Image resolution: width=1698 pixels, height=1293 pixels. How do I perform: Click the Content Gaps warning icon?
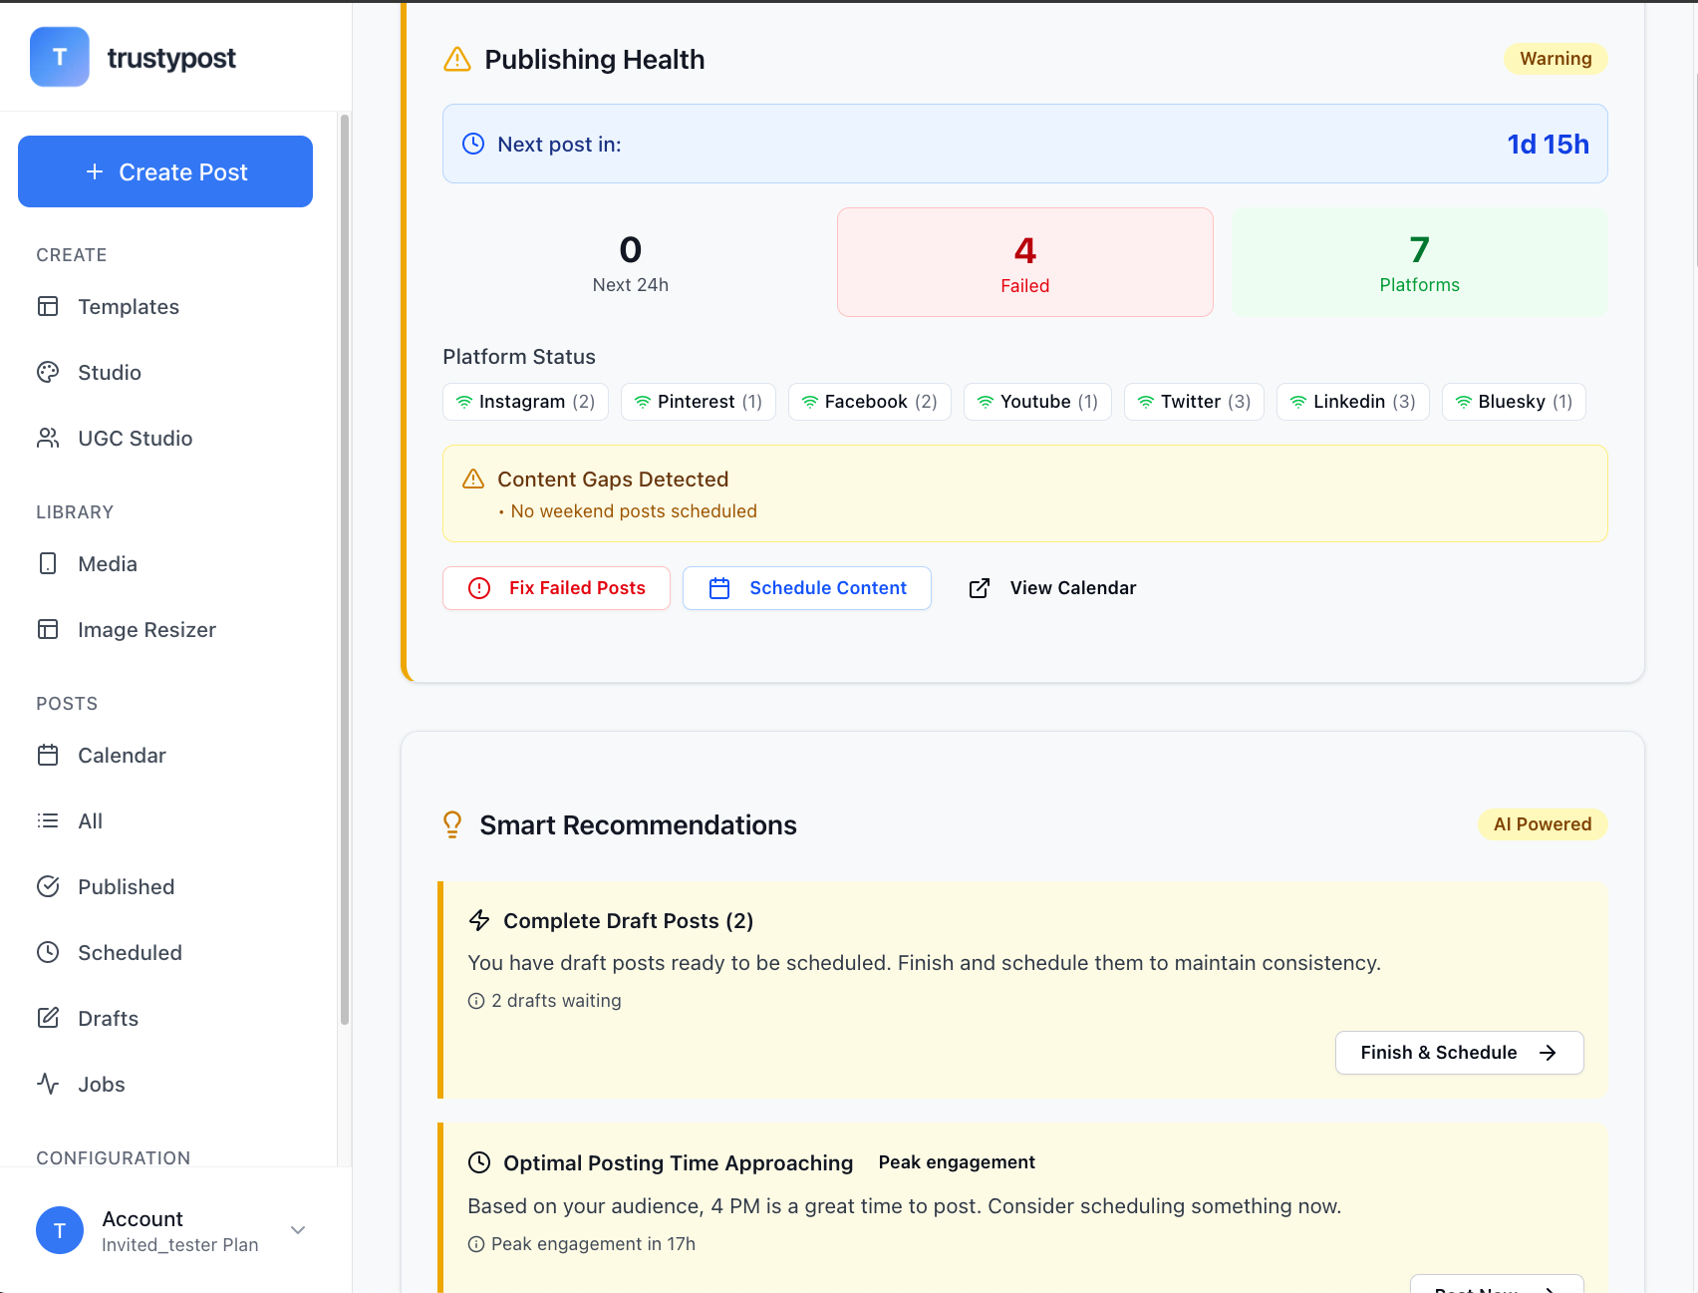(473, 480)
